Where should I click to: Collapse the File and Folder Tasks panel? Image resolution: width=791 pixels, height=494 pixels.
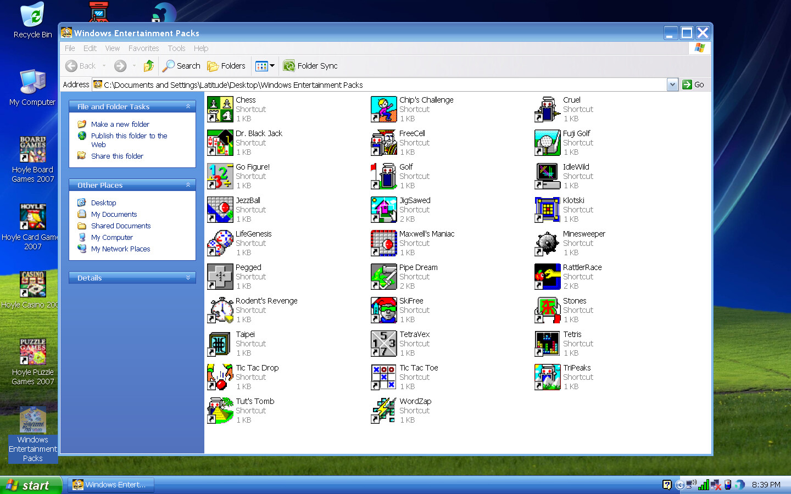pyautogui.click(x=188, y=106)
